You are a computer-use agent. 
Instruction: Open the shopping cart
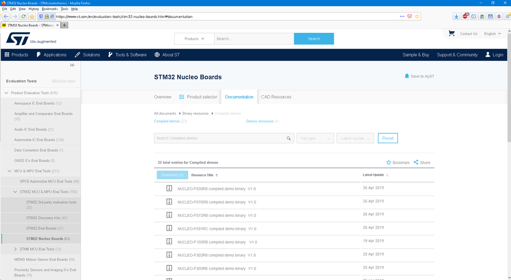tap(452, 33)
